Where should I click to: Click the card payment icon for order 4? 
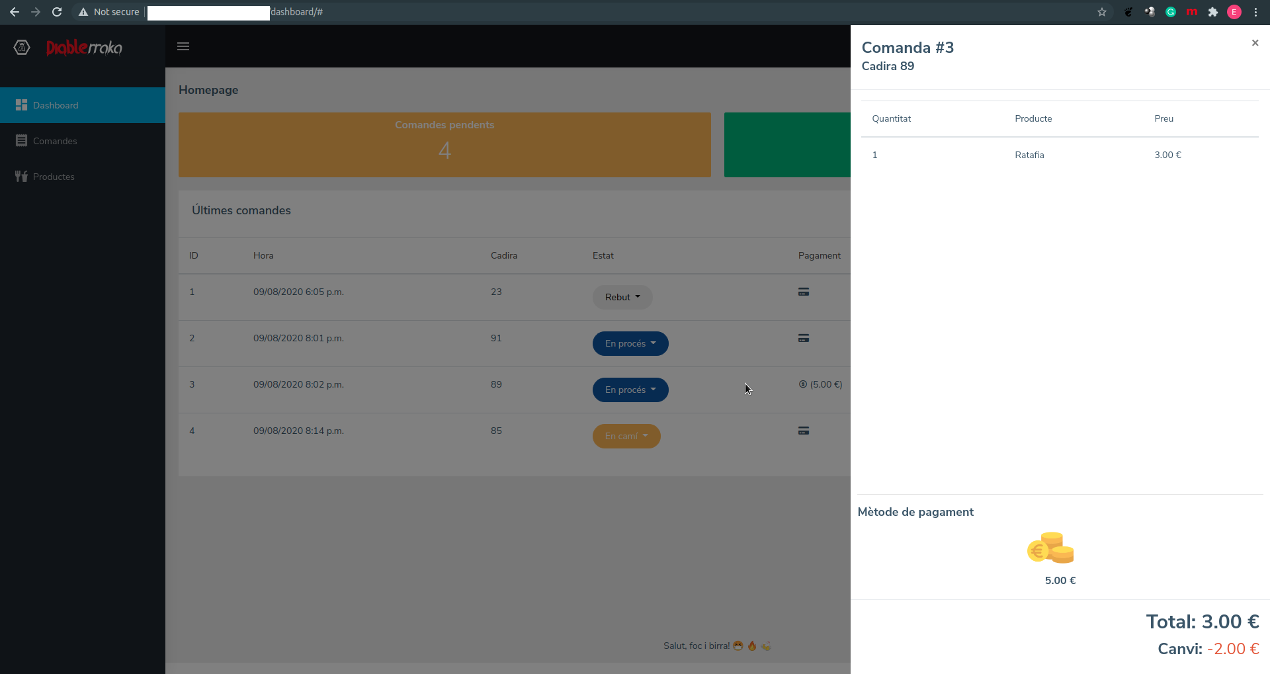click(x=804, y=431)
